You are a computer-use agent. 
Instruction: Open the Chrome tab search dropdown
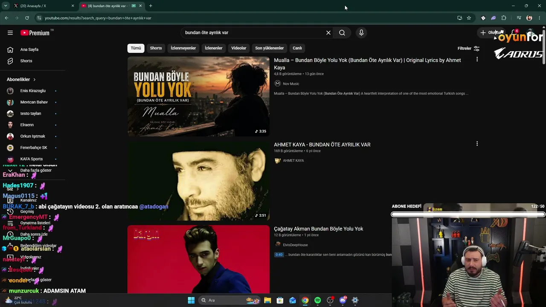[x=6, y=6]
